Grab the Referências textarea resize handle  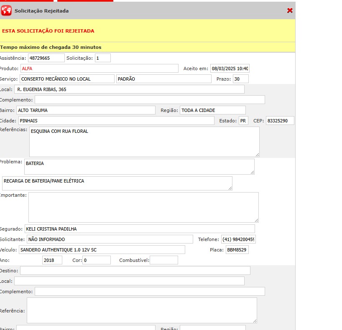click(257, 155)
